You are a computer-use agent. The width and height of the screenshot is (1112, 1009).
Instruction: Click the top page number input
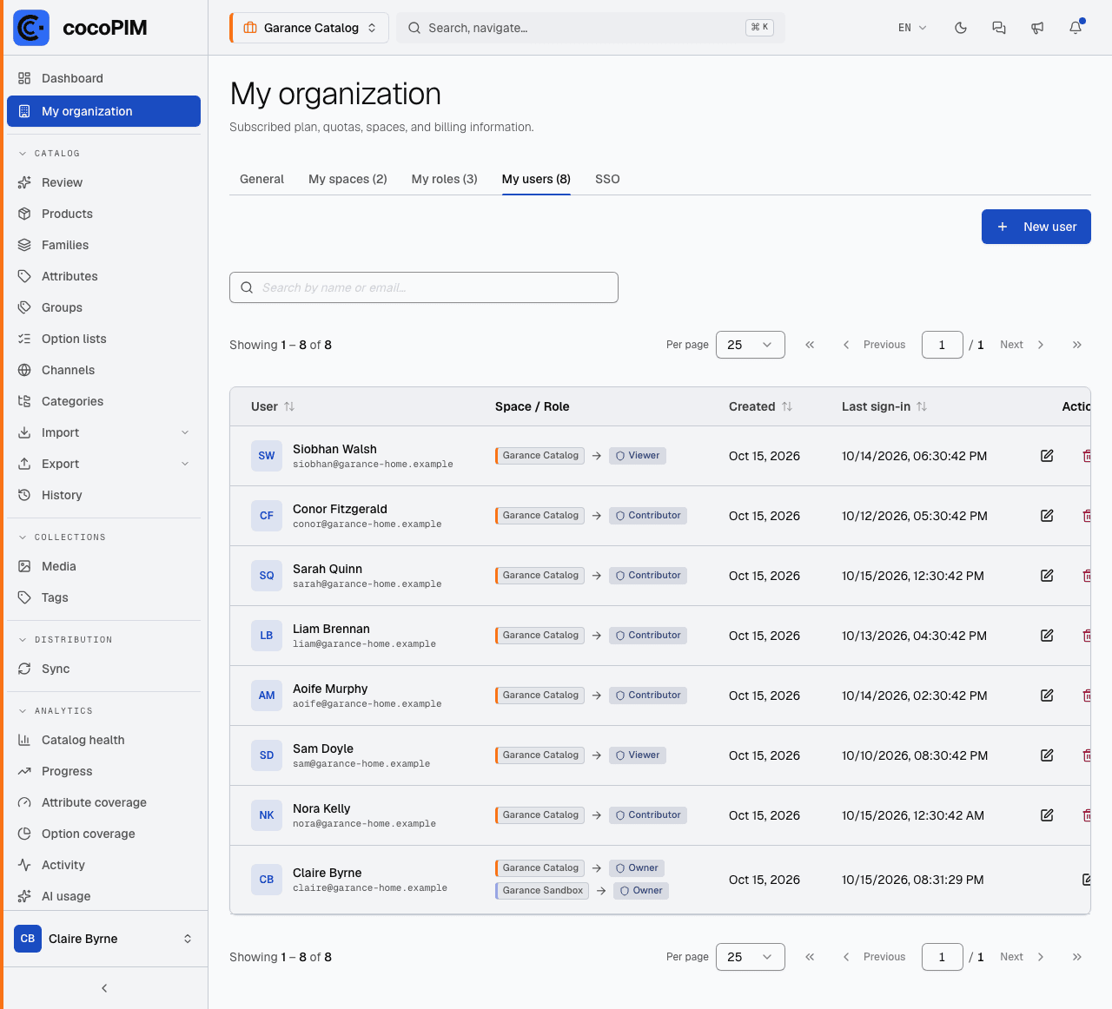pos(943,345)
